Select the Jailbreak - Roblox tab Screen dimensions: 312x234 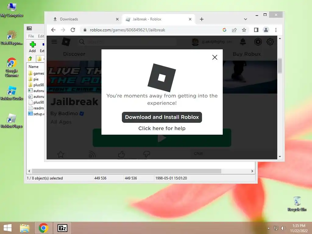159,19
